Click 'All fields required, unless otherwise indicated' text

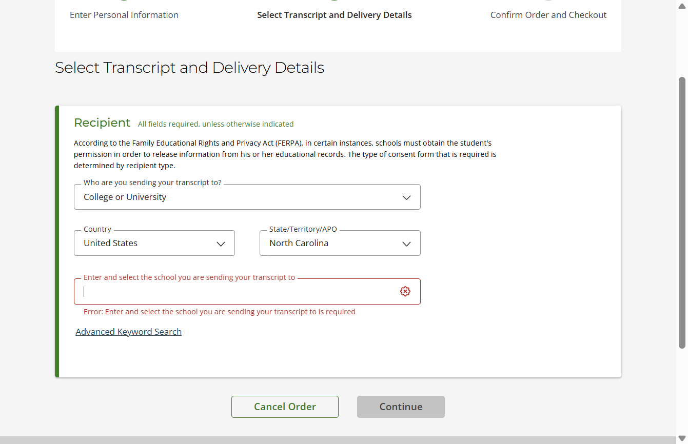(215, 124)
